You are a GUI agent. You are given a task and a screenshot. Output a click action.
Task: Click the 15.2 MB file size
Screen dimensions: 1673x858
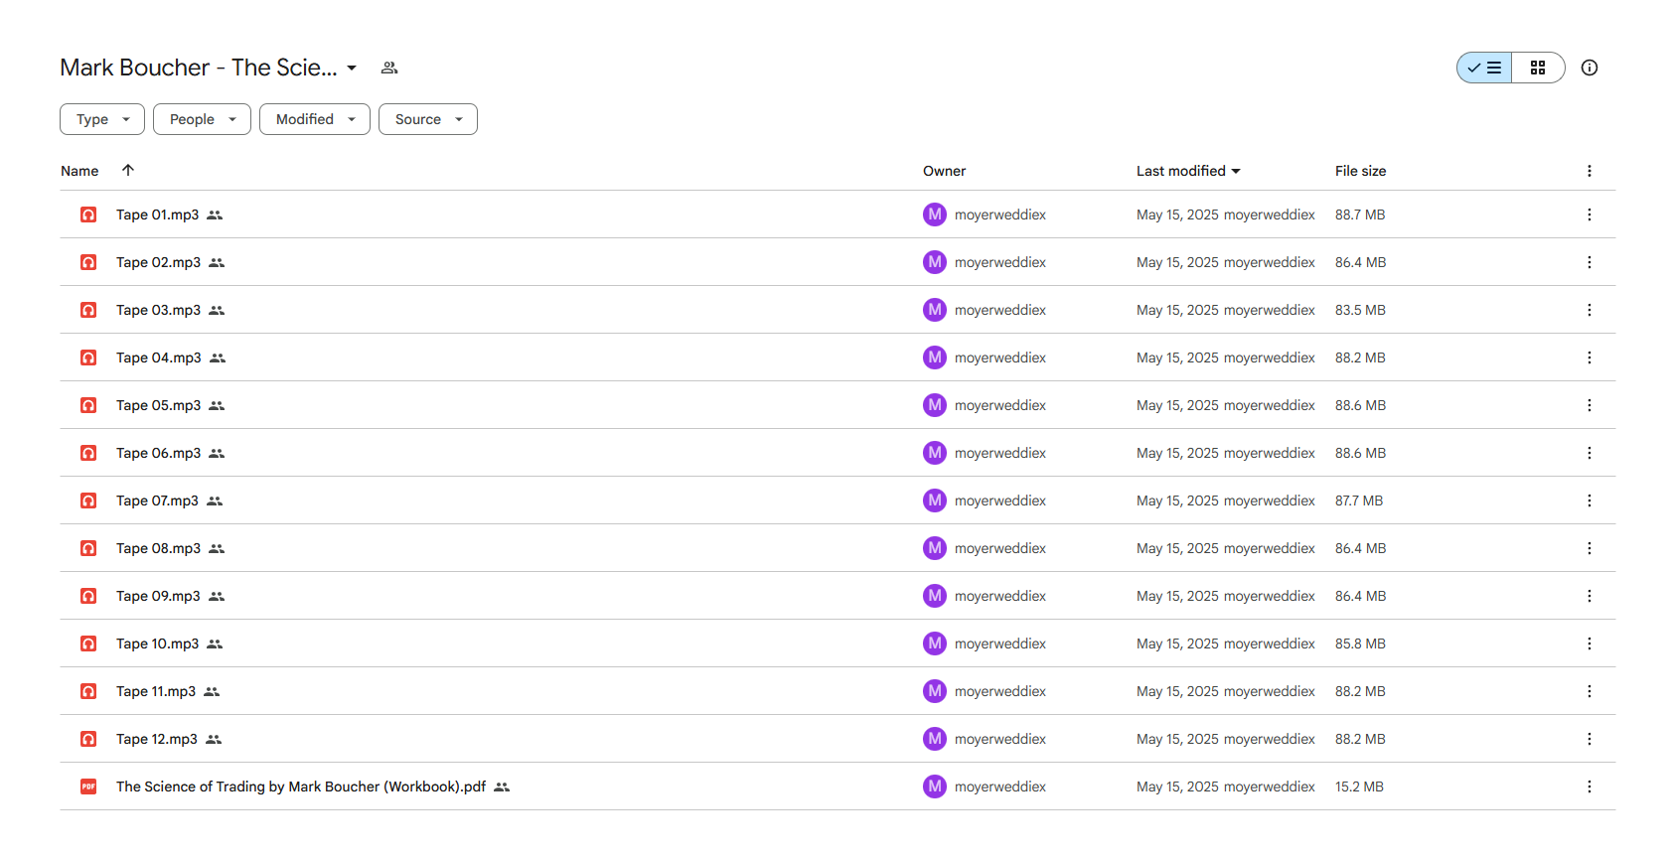click(x=1359, y=786)
